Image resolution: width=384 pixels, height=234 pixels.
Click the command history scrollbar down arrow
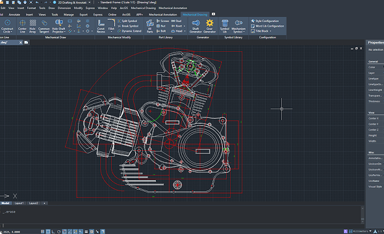363,222
